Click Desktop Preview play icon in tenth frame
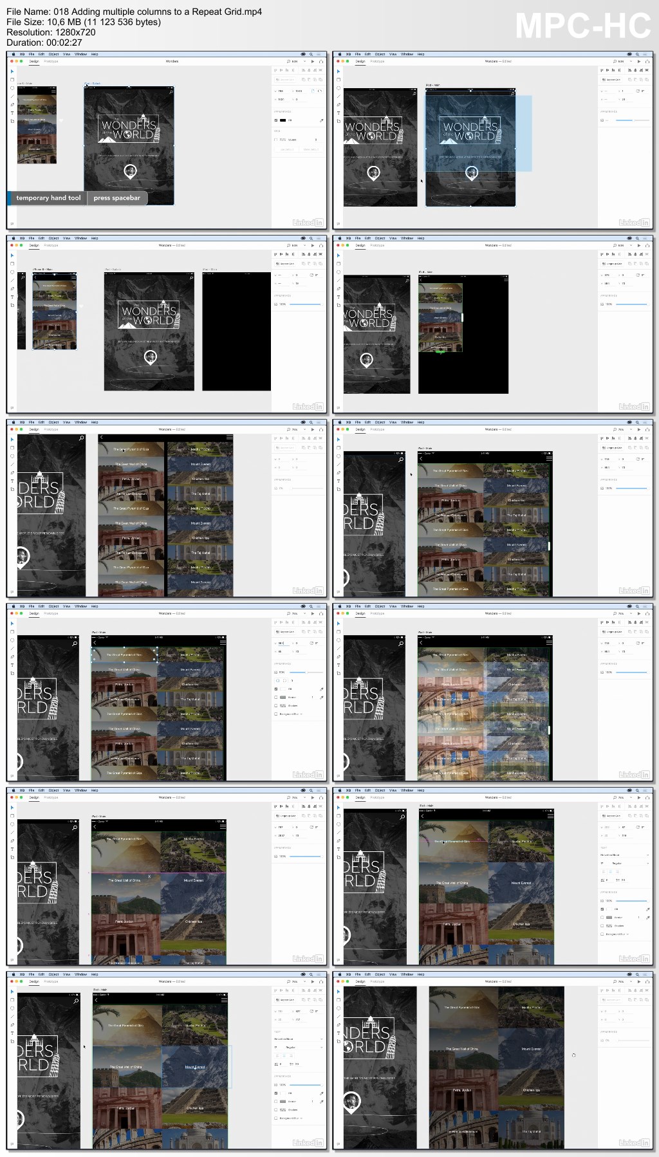Image resolution: width=659 pixels, height=1157 pixels. point(639,798)
